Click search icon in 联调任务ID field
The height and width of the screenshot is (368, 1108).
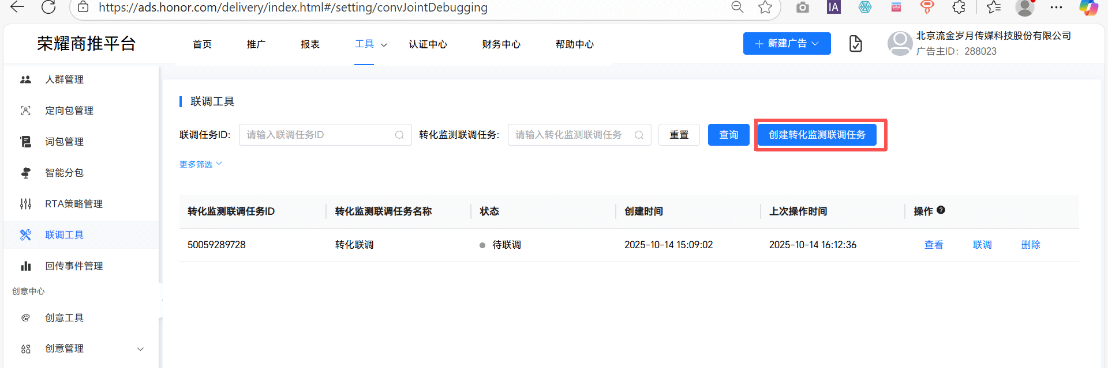(x=399, y=135)
